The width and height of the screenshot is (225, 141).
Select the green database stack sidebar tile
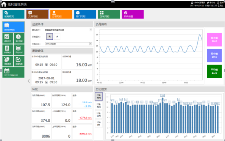pos(19,50)
